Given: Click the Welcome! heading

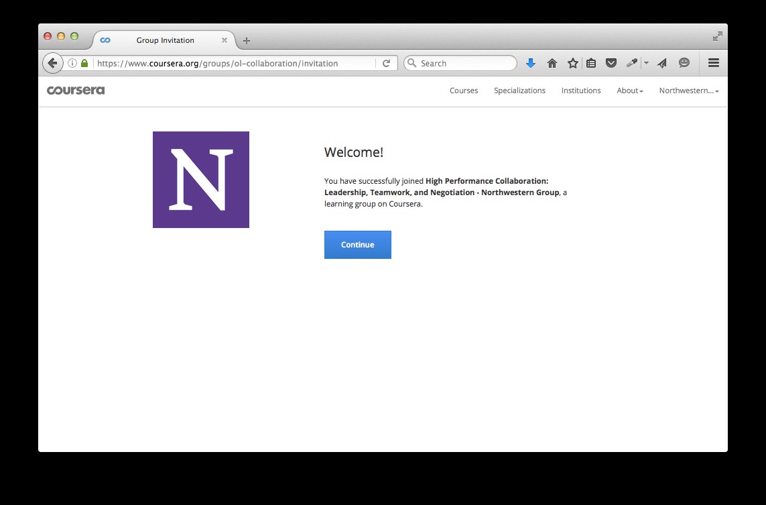Looking at the screenshot, I should (354, 152).
